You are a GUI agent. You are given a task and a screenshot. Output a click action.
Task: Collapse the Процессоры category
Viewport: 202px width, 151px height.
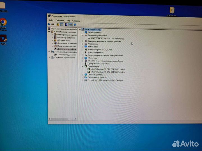tap(83, 66)
